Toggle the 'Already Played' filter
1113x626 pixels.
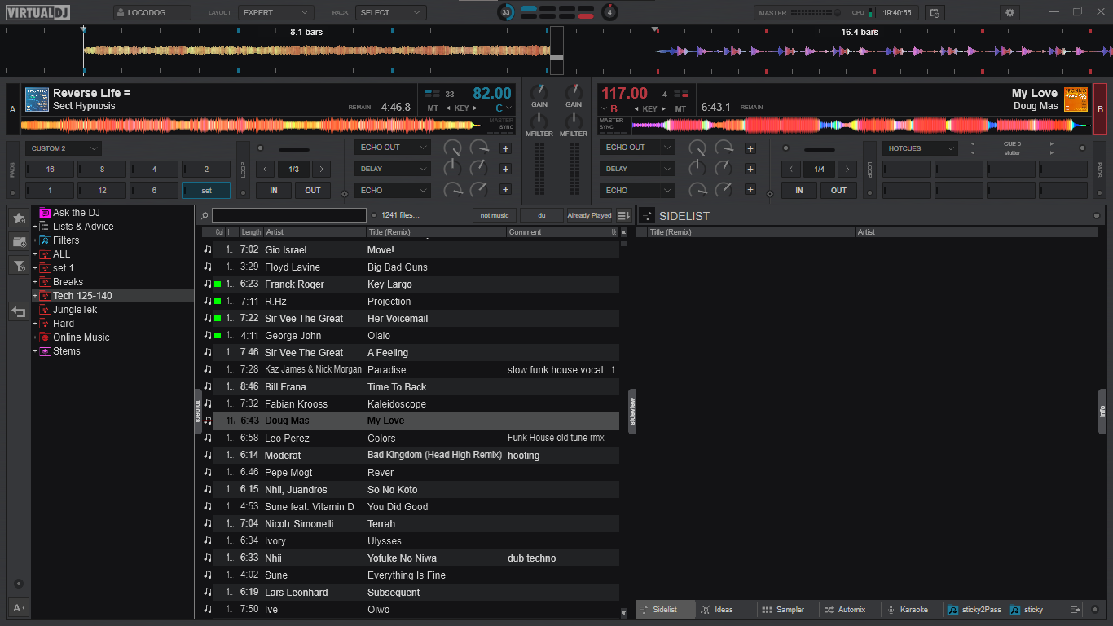(589, 215)
